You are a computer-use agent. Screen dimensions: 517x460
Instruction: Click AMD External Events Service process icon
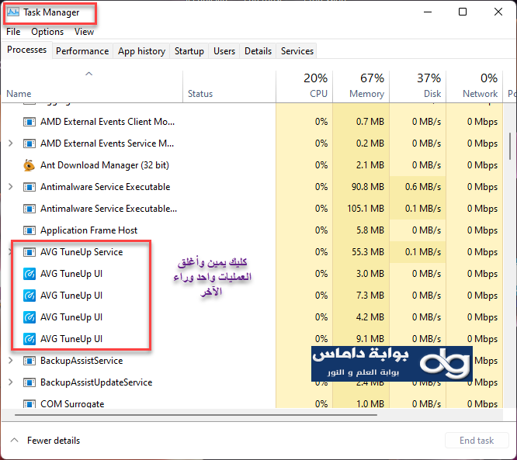click(x=29, y=144)
